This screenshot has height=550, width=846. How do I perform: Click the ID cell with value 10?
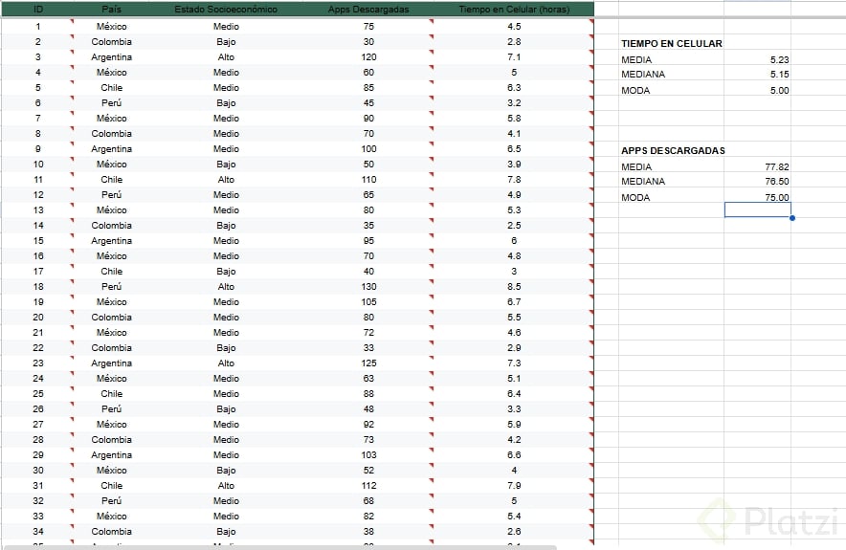click(37, 165)
